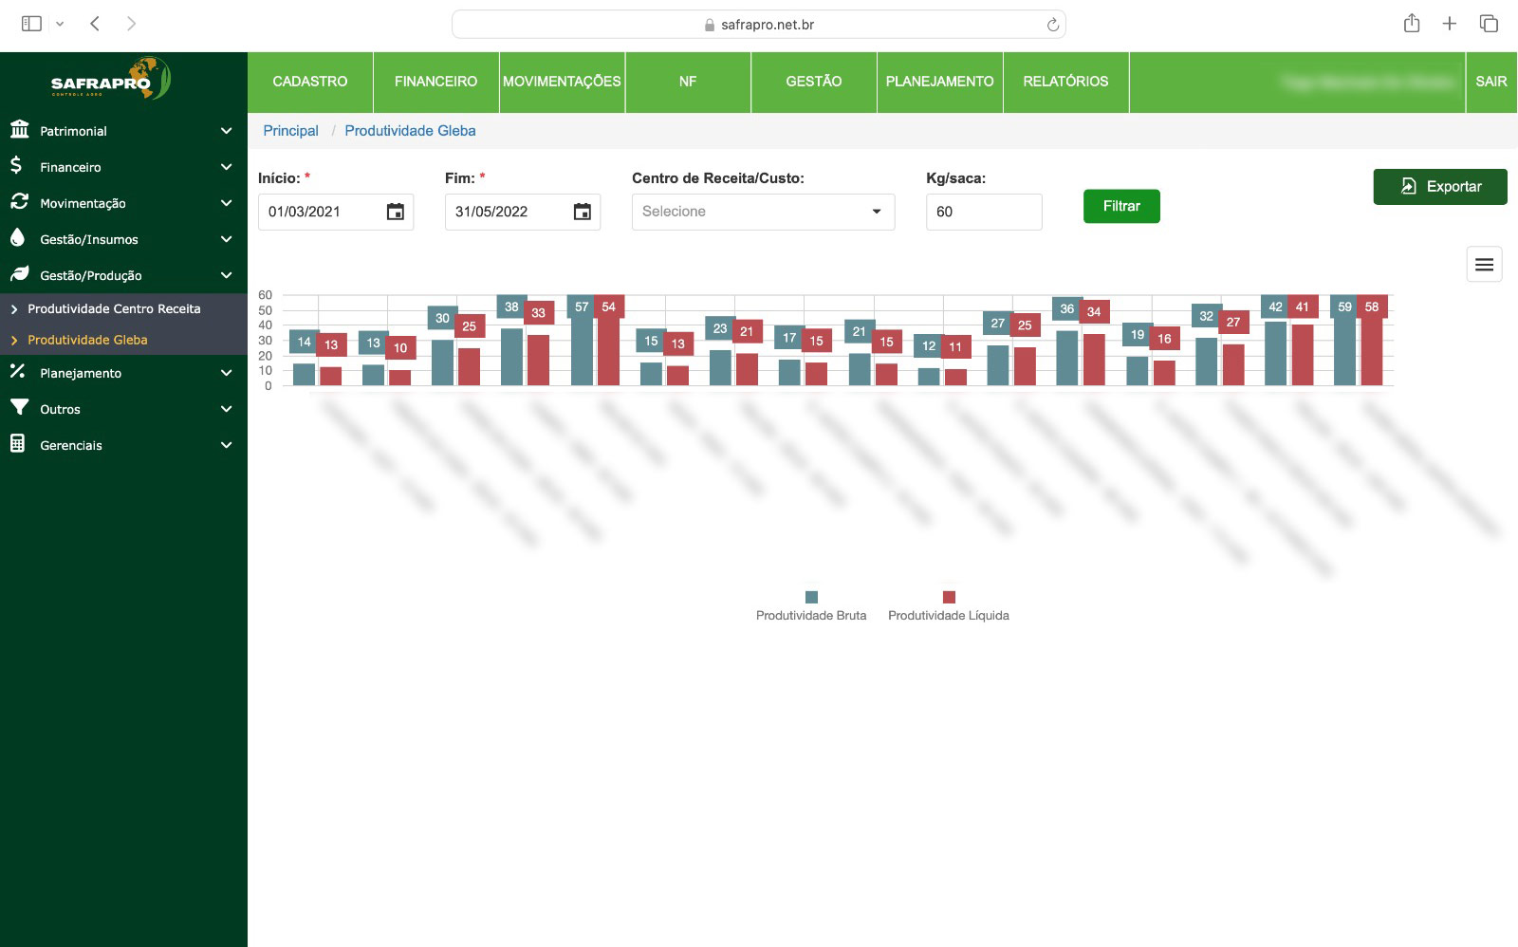
Task: Click the Exportar button
Action: coord(1439,187)
